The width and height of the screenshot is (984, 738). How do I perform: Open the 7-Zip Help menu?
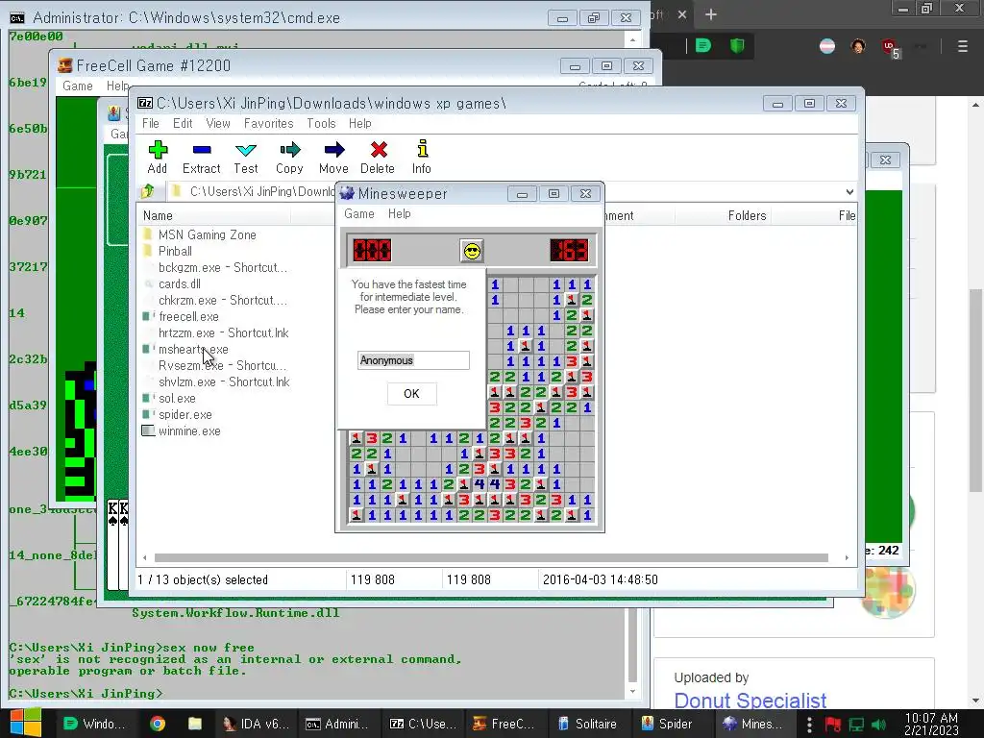360,124
